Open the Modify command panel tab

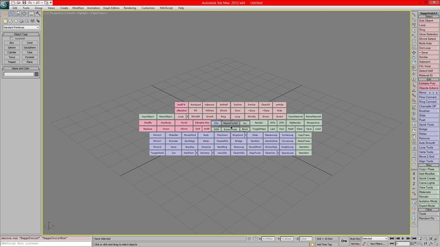pyautogui.click(x=11, y=13)
